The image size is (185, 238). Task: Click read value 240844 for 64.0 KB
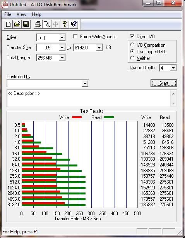point(166,164)
